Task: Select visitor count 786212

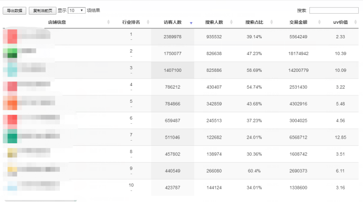Action: tap(172, 87)
